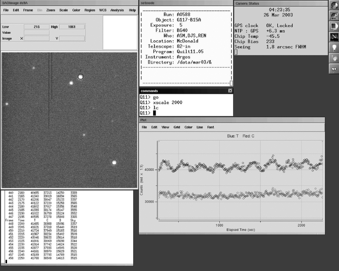339x271 pixels.
Task: Click the High value field showing 1061
Action: coord(72,27)
